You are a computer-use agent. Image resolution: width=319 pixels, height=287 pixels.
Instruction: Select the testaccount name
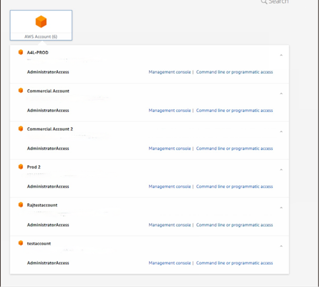coord(39,243)
